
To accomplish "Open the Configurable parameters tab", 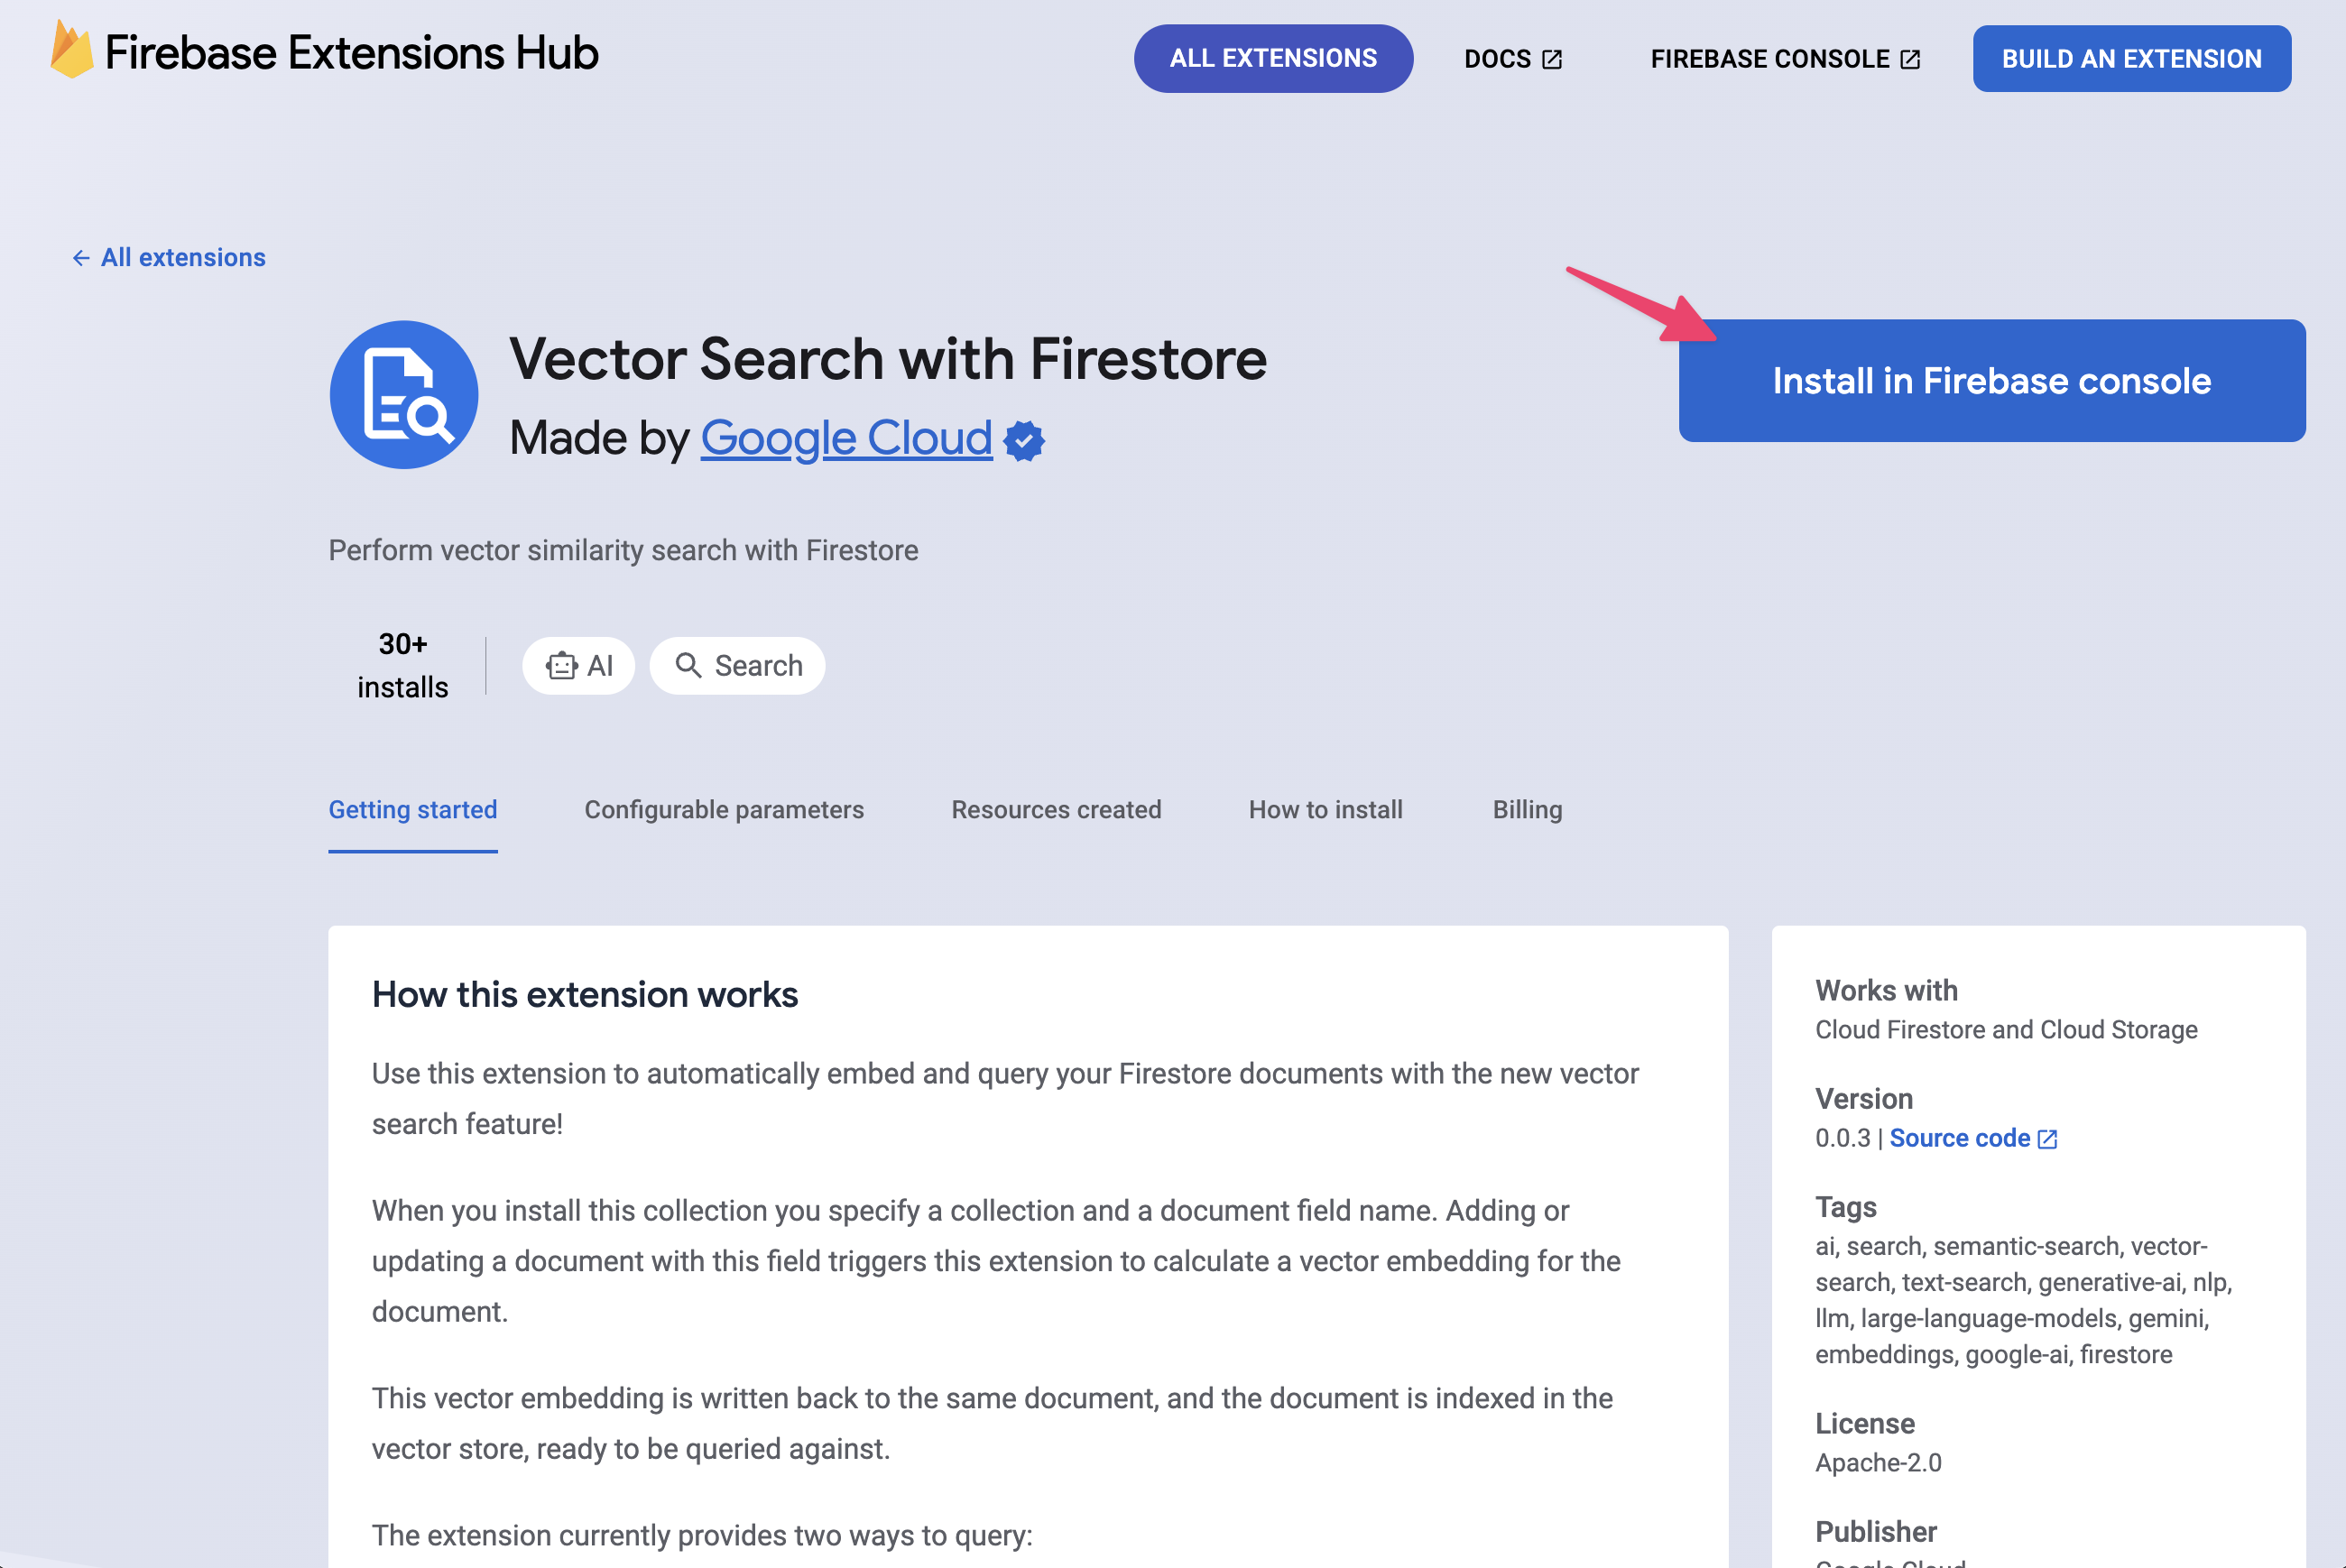I will [725, 808].
